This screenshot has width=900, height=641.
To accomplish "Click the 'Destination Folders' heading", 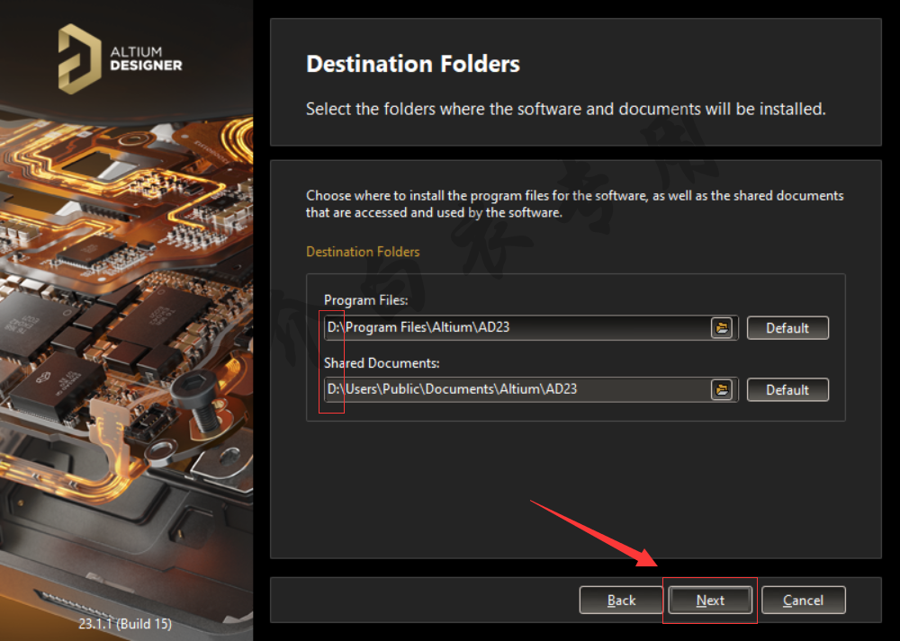I will 413,64.
